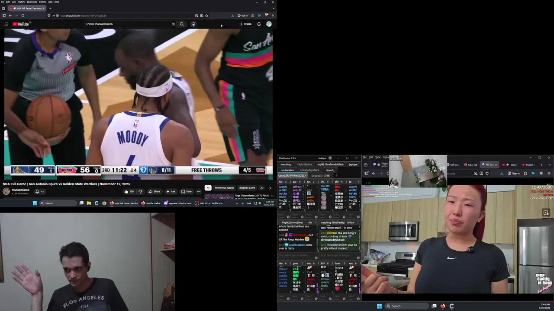The width and height of the screenshot is (554, 311).
Task: Open the File menu in left Firefox
Action: 3,2
